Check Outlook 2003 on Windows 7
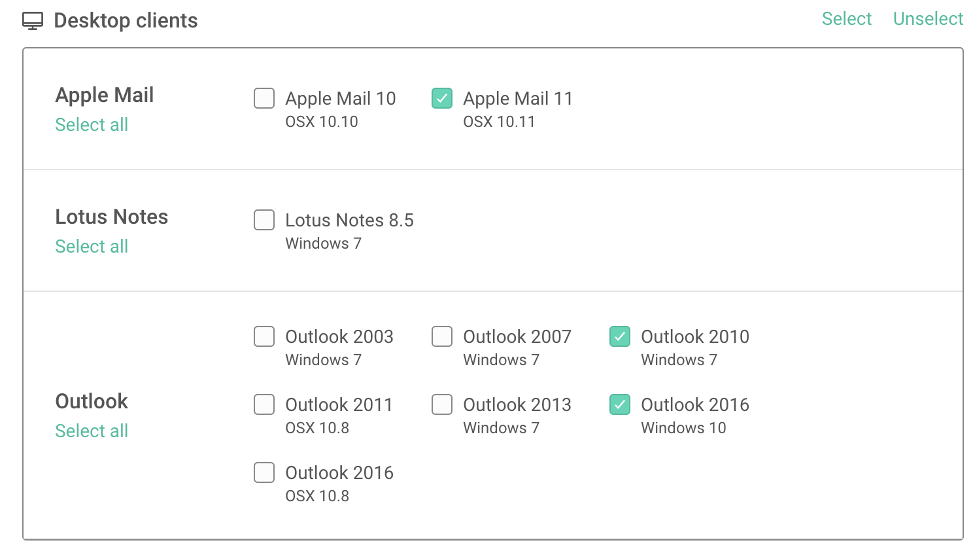Screen dimensions: 973x551 [x=264, y=336]
